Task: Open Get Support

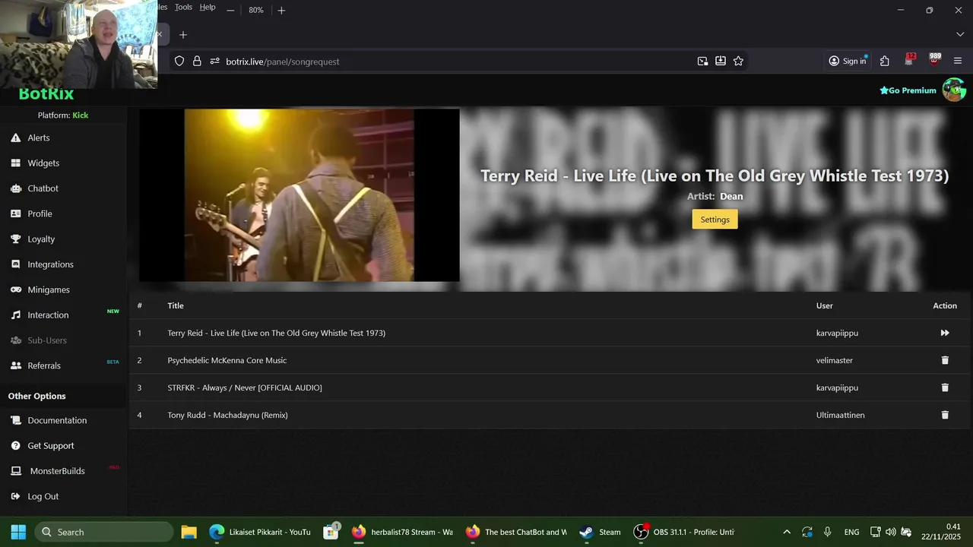Action: coord(51,446)
